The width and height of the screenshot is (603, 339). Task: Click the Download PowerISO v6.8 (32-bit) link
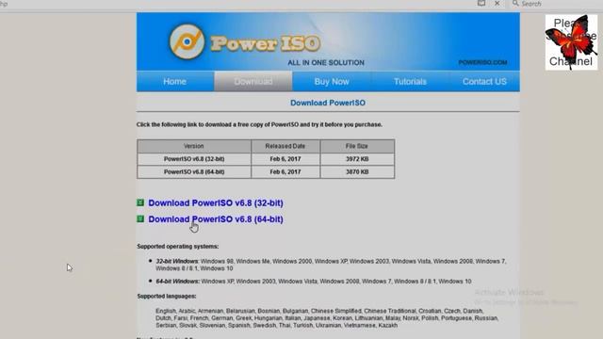coord(216,203)
